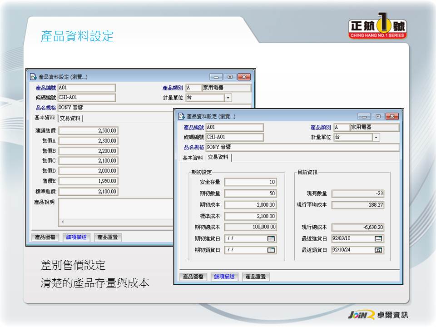Click the 正航1號 logo at top right
Viewport: 436px width, 327px height.
[377, 28]
